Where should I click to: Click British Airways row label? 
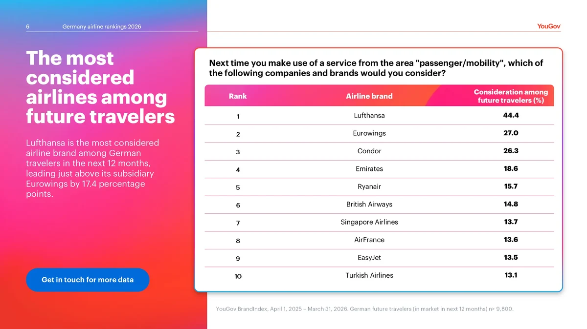pos(369,204)
